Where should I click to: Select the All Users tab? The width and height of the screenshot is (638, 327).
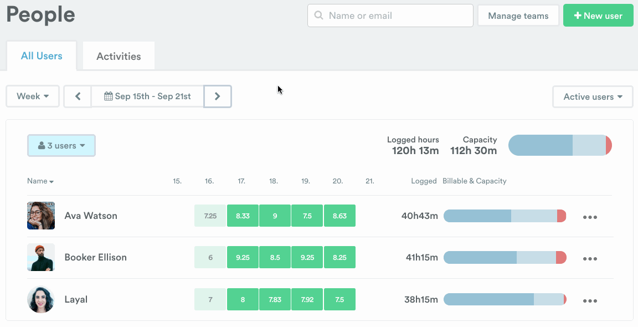click(42, 56)
